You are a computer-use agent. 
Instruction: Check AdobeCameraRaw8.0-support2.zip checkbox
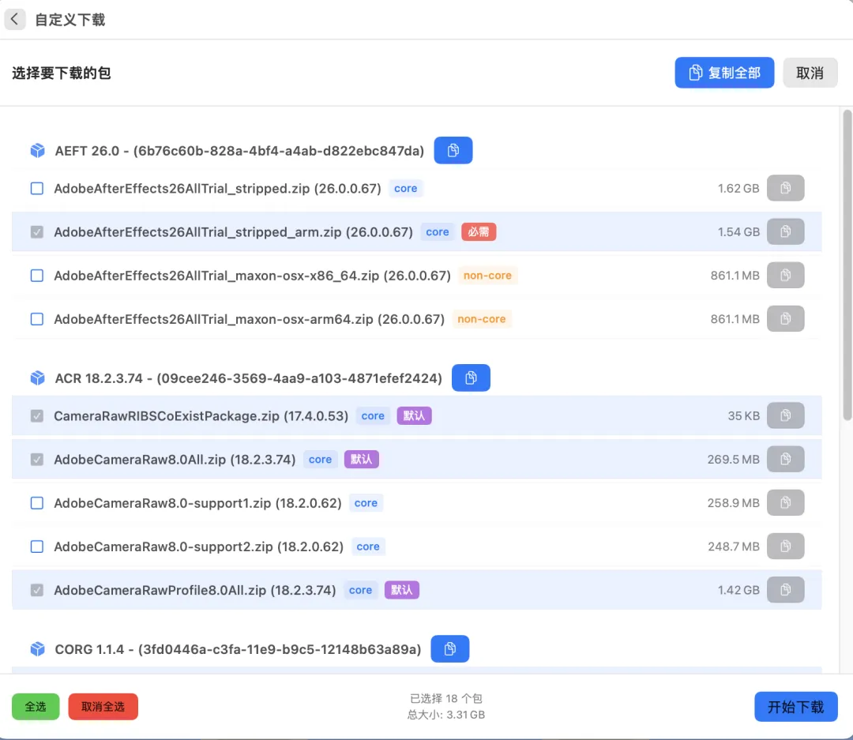point(37,547)
